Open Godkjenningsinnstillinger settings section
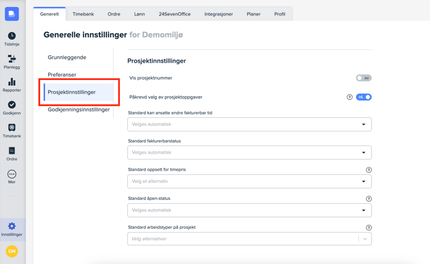Viewport: 430px width, 264px height. click(x=78, y=110)
